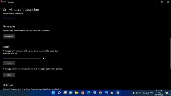The width and height of the screenshot is (171, 96).
Task: Go to Settings home via house icon
Action: 4,10
